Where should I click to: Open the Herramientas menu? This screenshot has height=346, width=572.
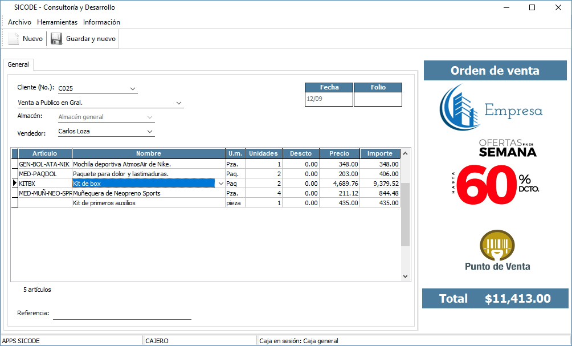(x=57, y=22)
